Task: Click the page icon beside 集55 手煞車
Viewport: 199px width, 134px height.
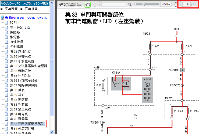Action: point(6,105)
